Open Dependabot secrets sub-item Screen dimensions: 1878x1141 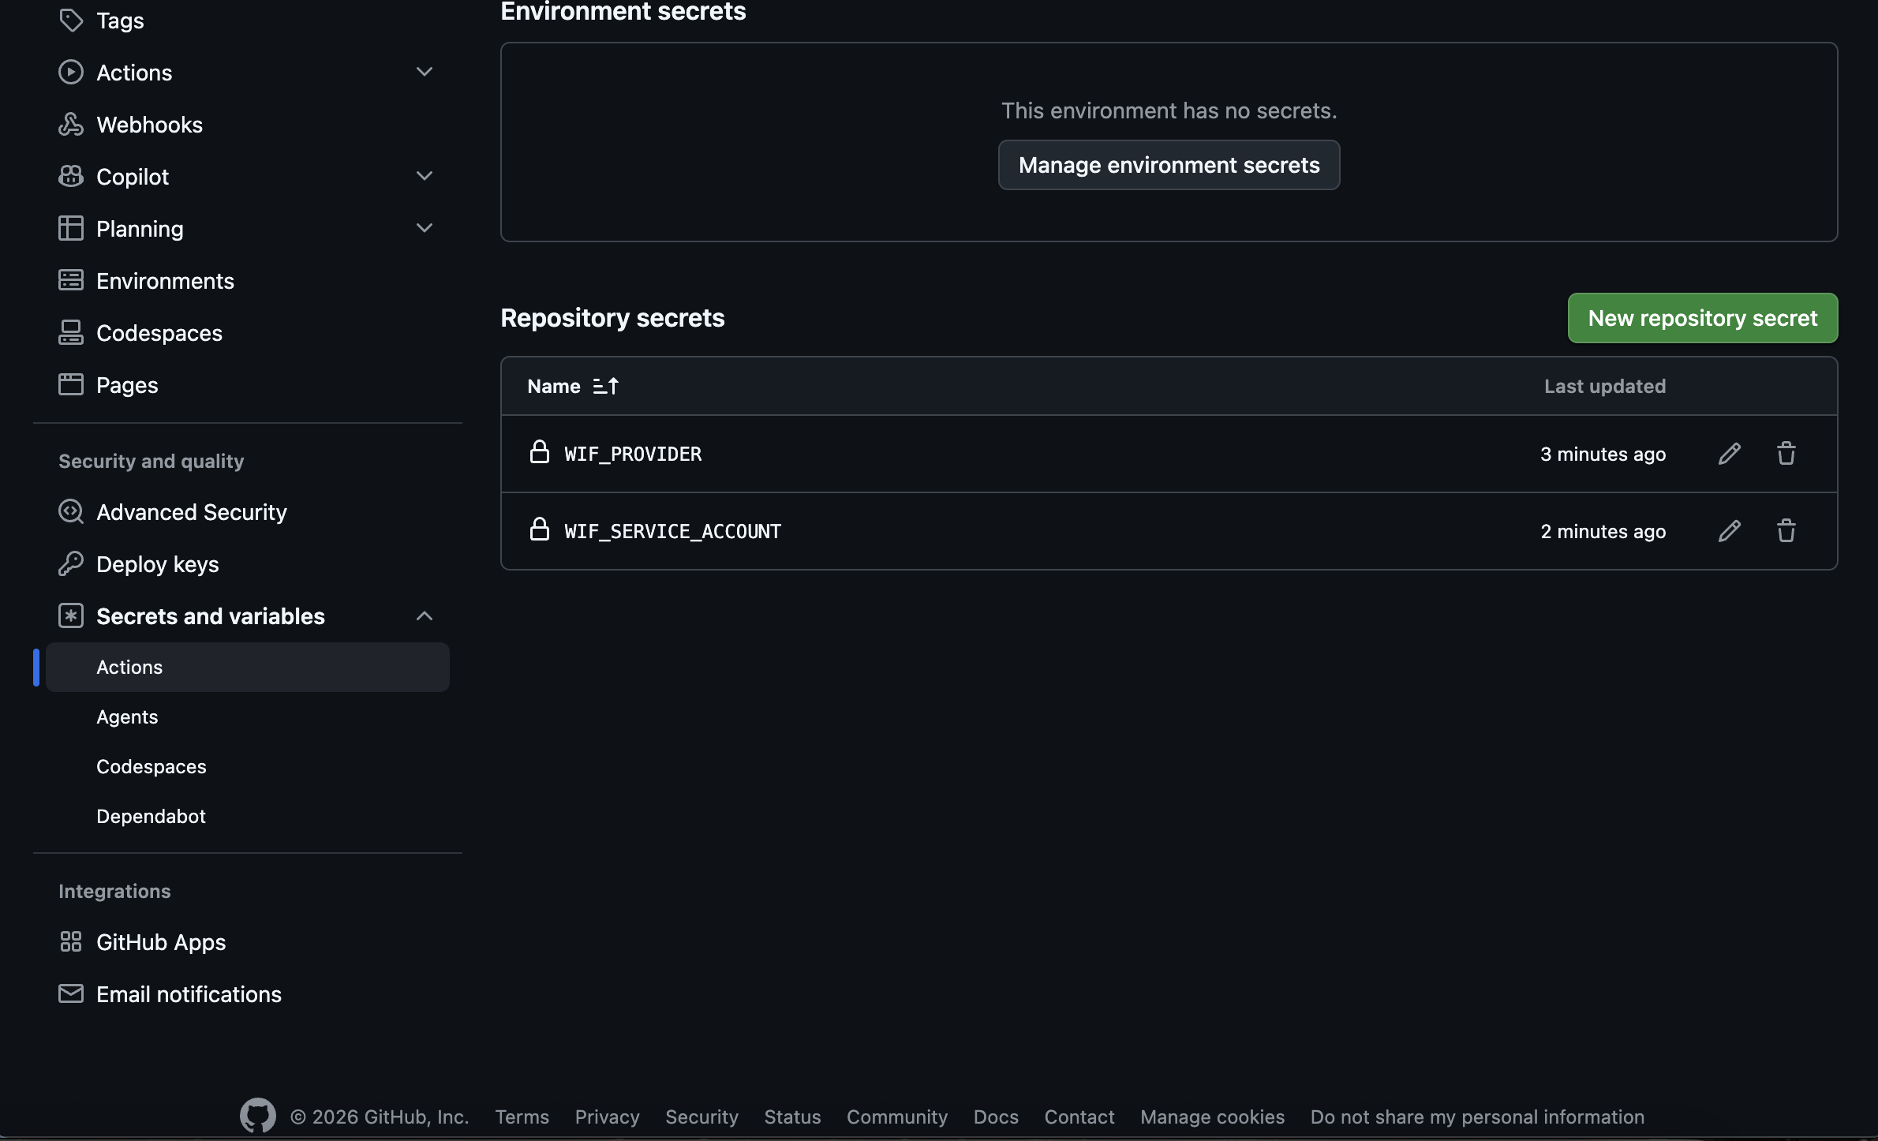click(x=151, y=817)
